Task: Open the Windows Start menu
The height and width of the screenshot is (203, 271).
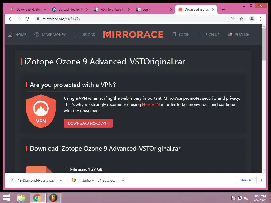Action: (x=6, y=198)
